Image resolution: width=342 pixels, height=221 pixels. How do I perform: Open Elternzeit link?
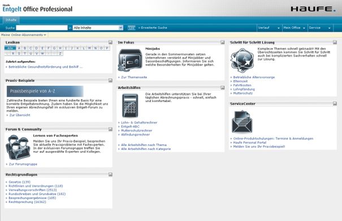240,81
